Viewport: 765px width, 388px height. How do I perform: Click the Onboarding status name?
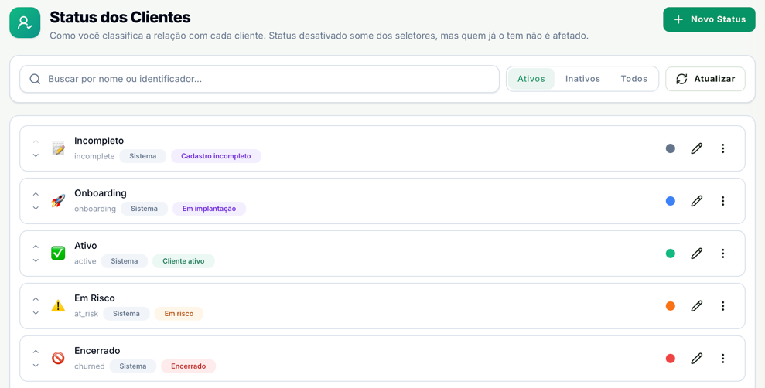tap(101, 193)
